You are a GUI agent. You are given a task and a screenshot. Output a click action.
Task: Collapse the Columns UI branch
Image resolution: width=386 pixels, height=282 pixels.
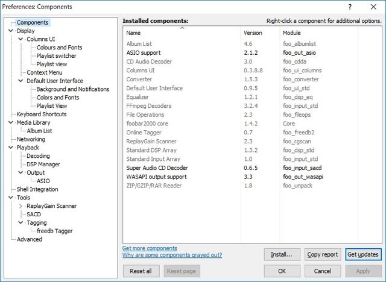pos(21,39)
